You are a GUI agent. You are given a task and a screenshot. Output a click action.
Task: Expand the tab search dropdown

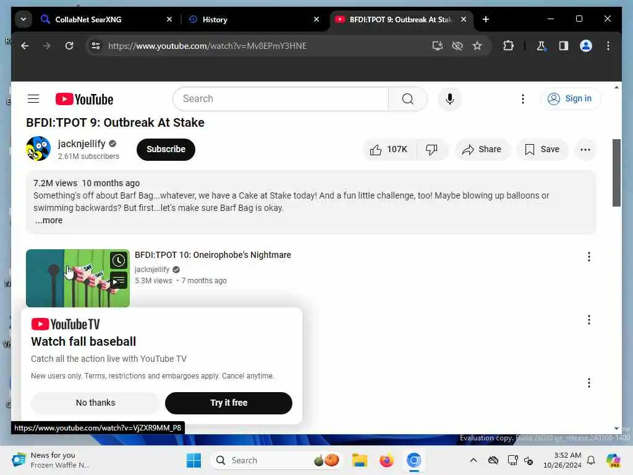pyautogui.click(x=23, y=19)
